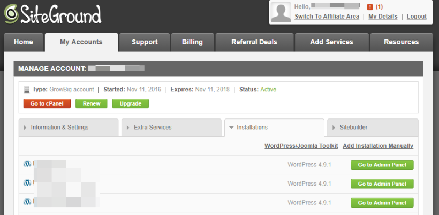The image size is (439, 215).
Task: Collapse the Installations arrow
Action: (231, 128)
